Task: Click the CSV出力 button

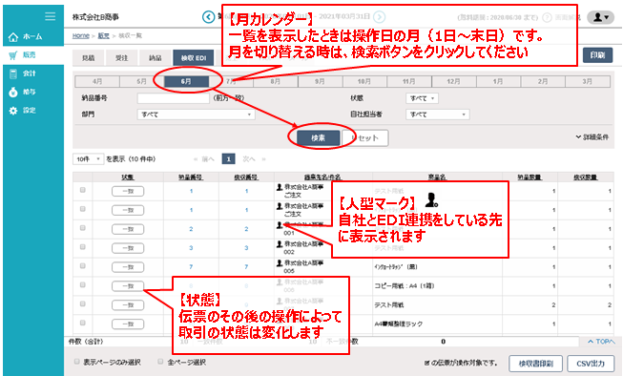Action: click(x=591, y=364)
